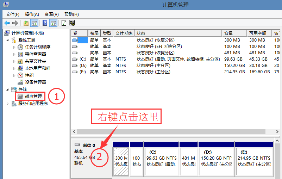282x179 pixels.
Task: Click the 任务计划程序 clock icon
Action: tap(20, 47)
